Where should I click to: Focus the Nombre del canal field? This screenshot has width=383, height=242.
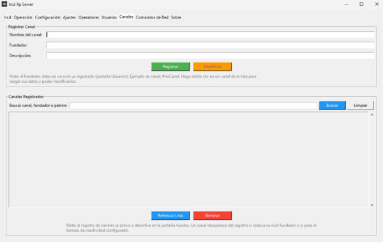tap(210, 35)
